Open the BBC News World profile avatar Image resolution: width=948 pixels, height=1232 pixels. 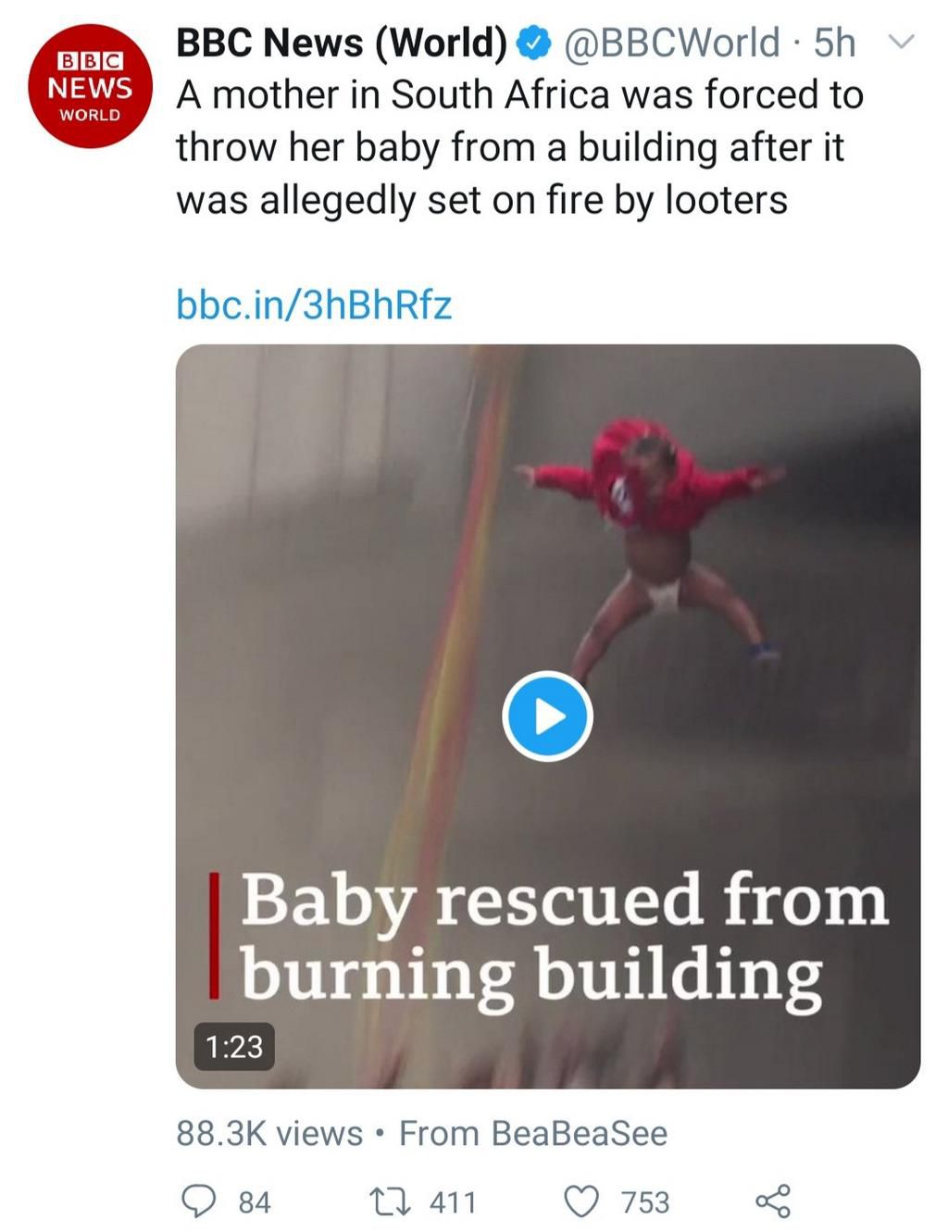[x=90, y=87]
